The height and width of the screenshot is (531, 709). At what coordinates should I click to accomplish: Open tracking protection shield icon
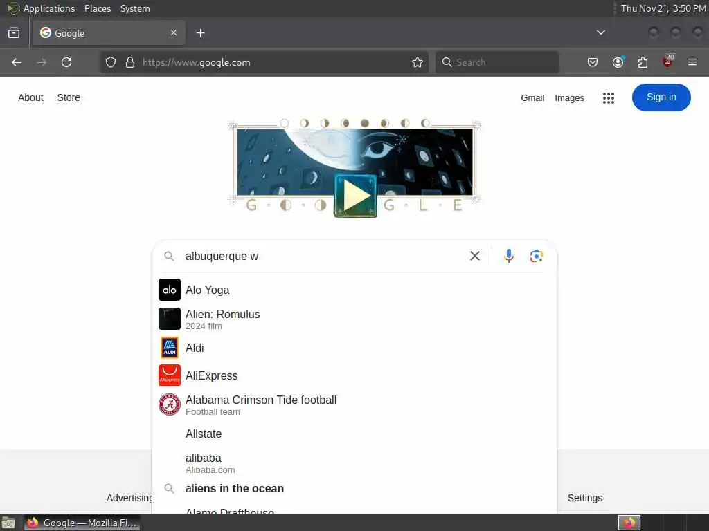(111, 62)
